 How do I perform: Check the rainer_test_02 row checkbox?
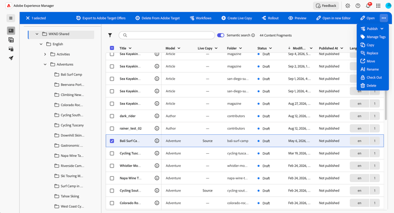coord(112,129)
